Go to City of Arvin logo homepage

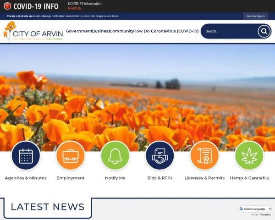(33, 32)
